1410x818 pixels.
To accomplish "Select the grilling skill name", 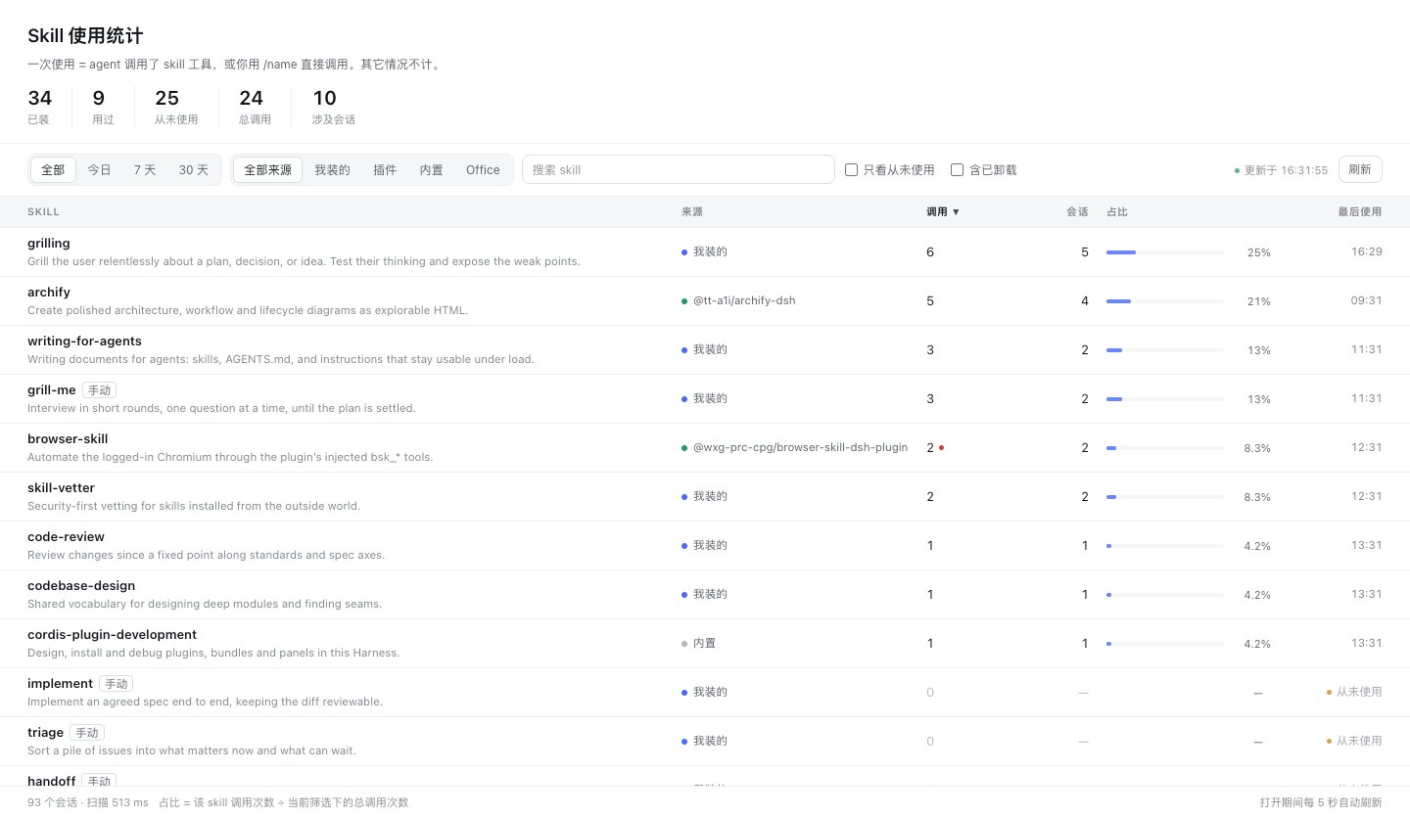I will 49,243.
